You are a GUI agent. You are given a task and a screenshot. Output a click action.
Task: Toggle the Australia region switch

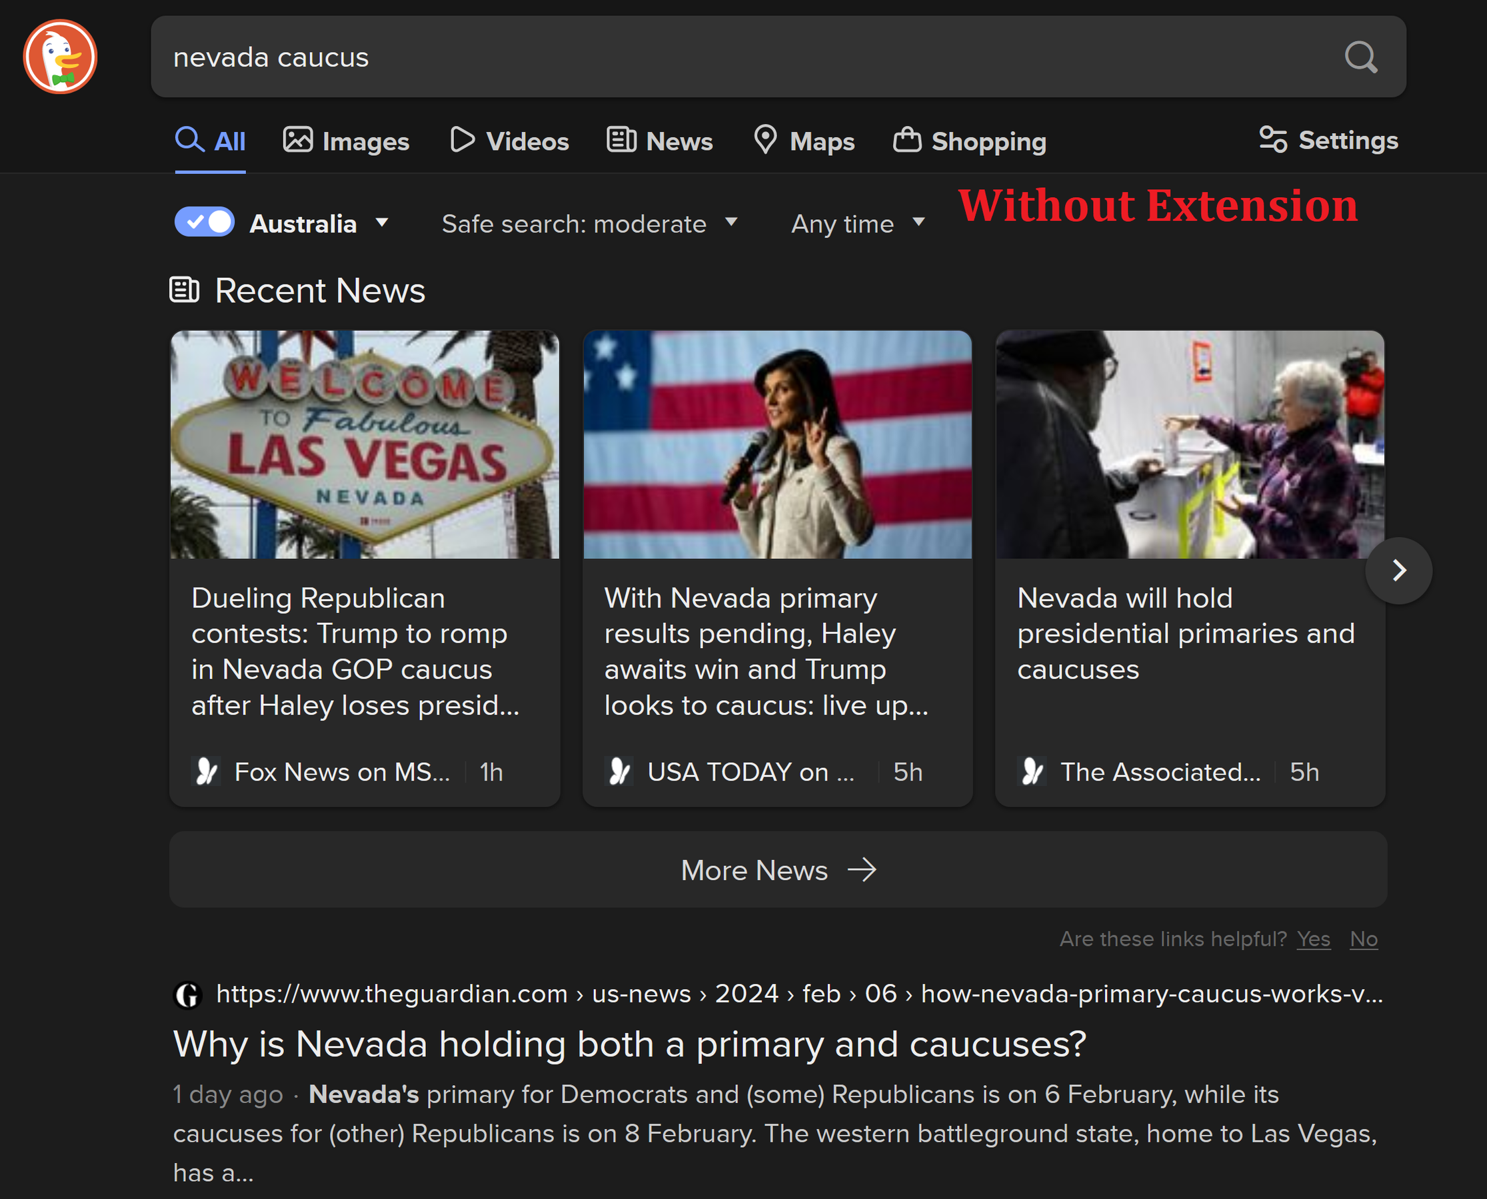[205, 222]
